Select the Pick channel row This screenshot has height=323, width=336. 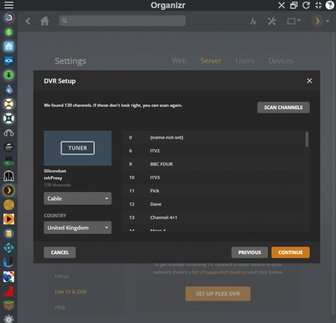tap(213, 191)
